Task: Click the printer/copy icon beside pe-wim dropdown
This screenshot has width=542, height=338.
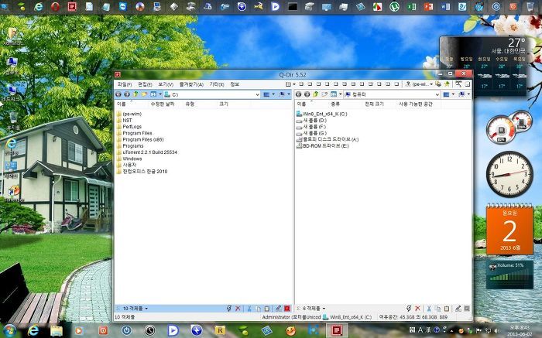Action: [x=438, y=84]
